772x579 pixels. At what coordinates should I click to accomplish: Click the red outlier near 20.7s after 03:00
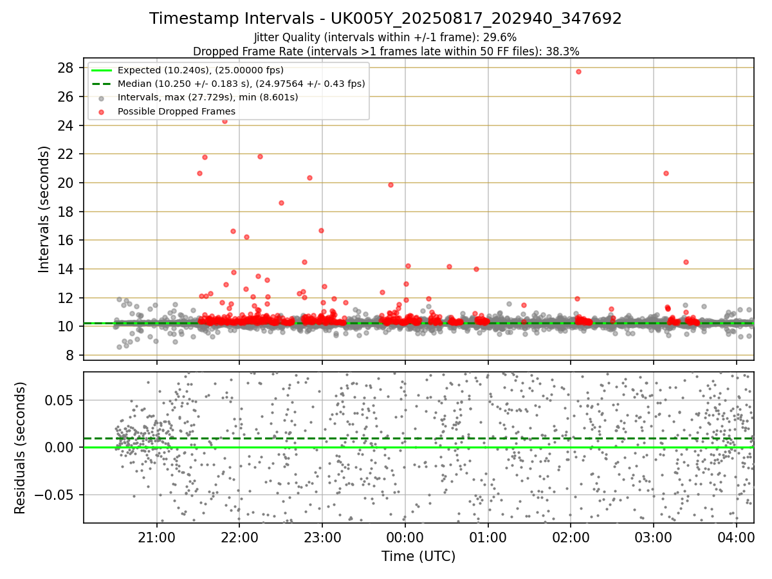click(x=666, y=173)
